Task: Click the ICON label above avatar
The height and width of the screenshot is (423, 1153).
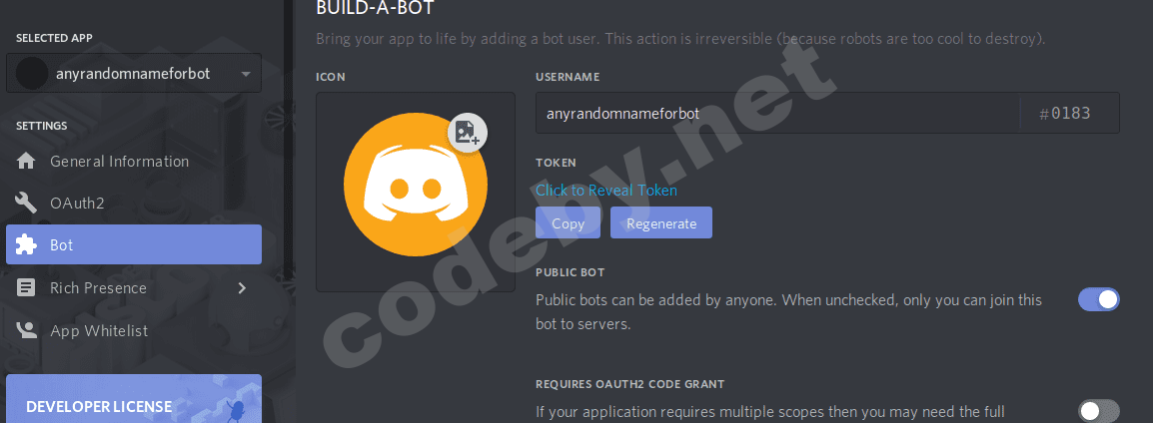Action: [x=331, y=77]
